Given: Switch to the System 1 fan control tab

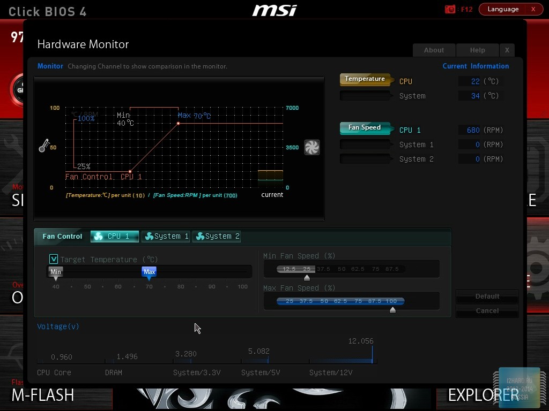Looking at the screenshot, I should pos(166,236).
